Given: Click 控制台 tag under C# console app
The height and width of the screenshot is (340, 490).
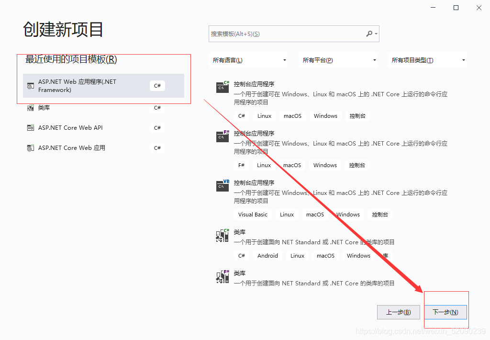Looking at the screenshot, I should click(x=357, y=116).
